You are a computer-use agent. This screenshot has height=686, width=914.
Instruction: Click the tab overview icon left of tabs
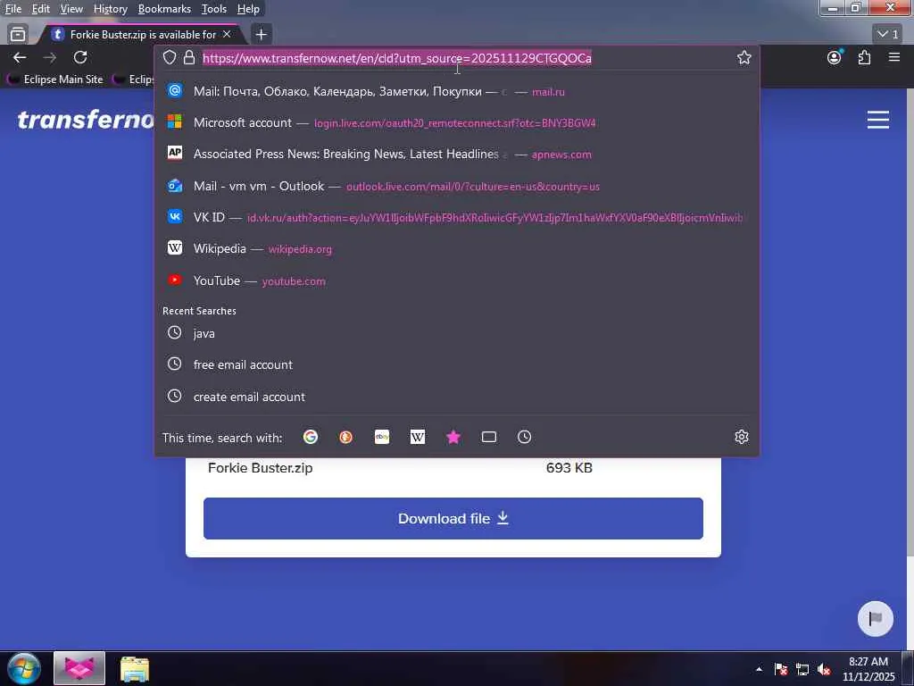18,35
